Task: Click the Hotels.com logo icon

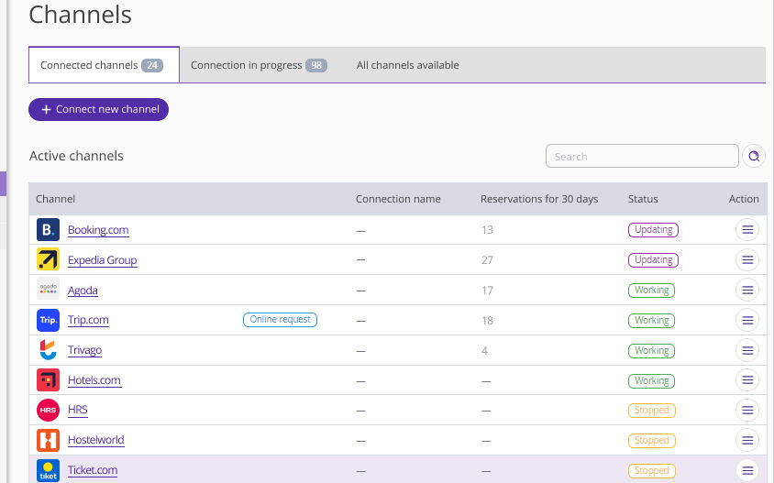Action: click(48, 380)
